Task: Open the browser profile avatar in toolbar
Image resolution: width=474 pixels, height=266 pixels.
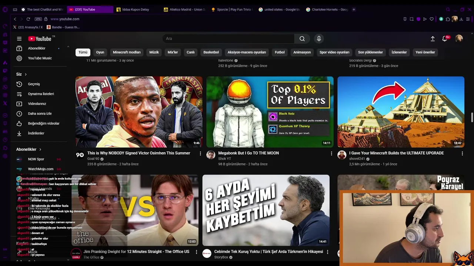Action: (x=455, y=19)
